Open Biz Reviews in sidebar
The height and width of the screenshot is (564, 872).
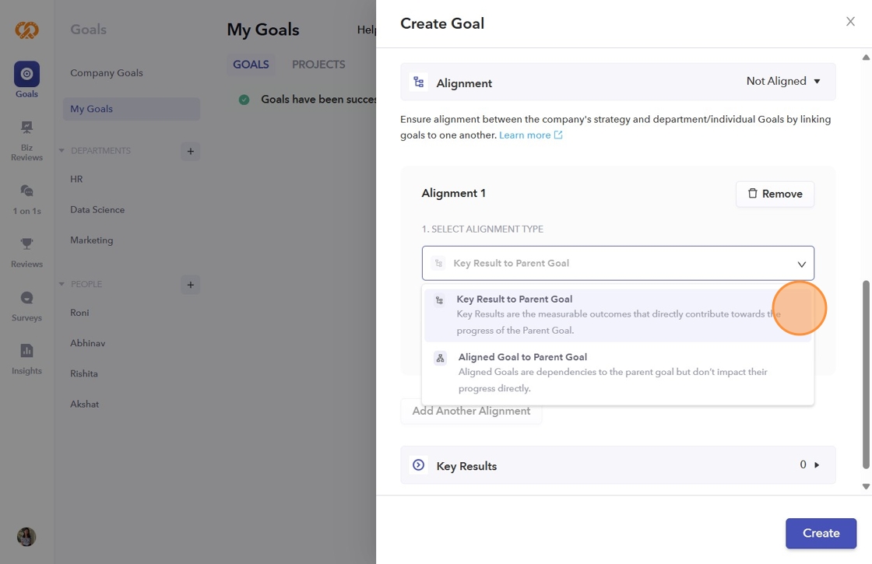pyautogui.click(x=26, y=128)
